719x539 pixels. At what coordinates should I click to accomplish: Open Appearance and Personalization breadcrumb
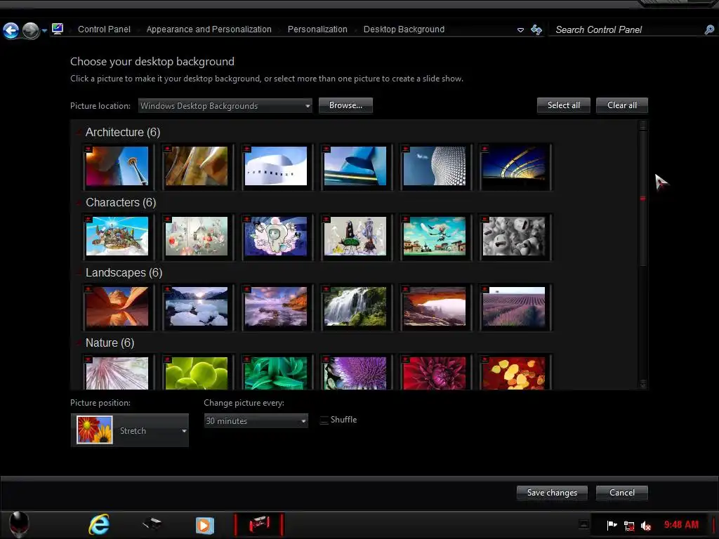(x=209, y=29)
